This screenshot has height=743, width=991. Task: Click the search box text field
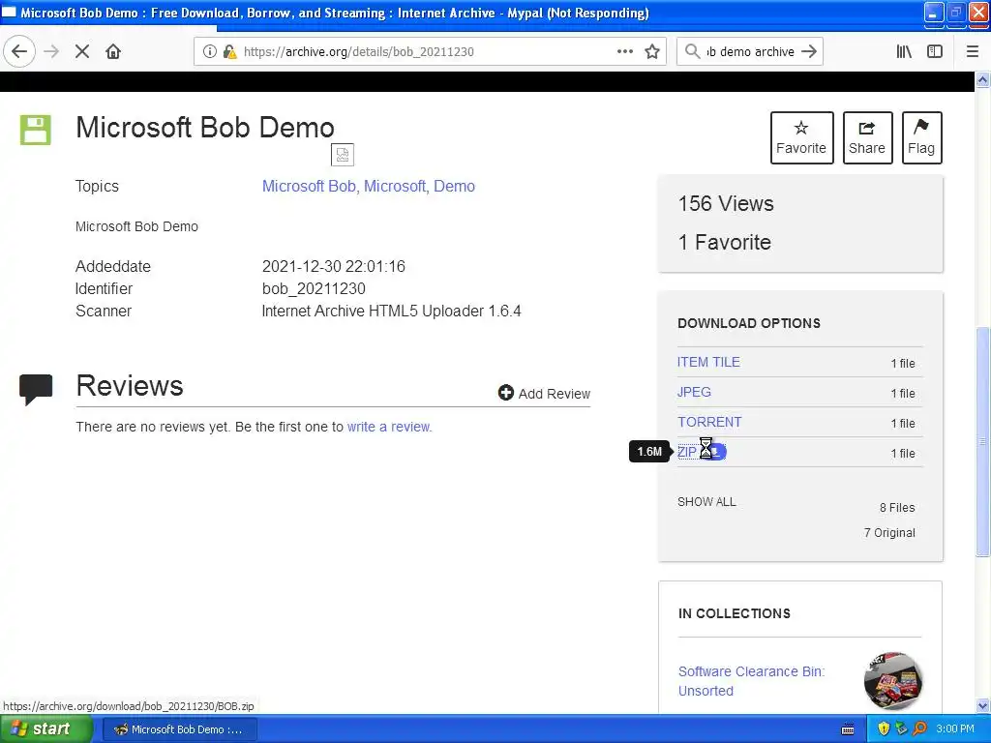click(750, 52)
